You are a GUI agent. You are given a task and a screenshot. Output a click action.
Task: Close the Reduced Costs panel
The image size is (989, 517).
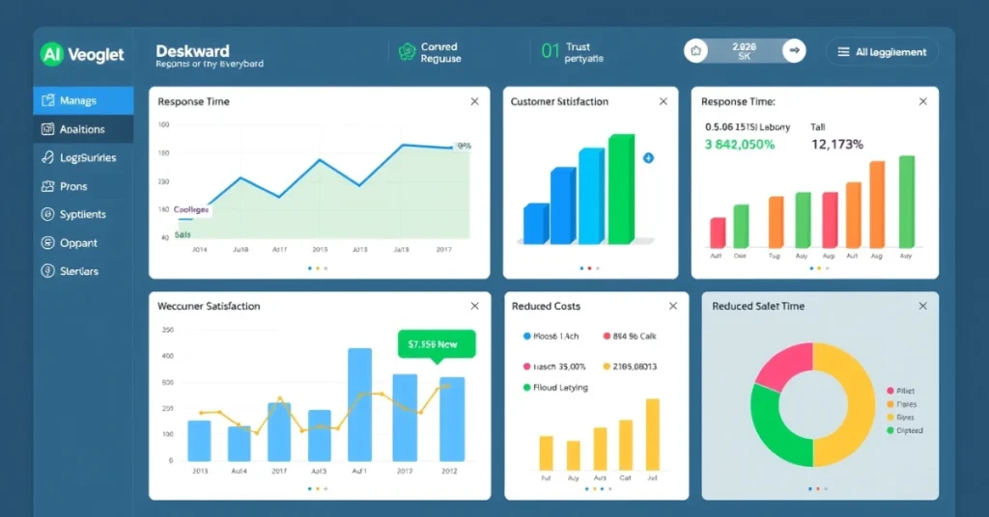click(673, 306)
